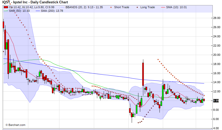
Task: Click the red candlestick legend swatch
Action: (6, 7)
